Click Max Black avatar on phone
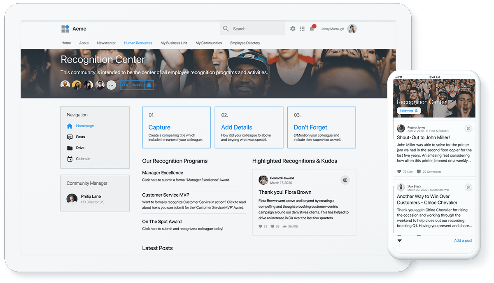 point(401,188)
